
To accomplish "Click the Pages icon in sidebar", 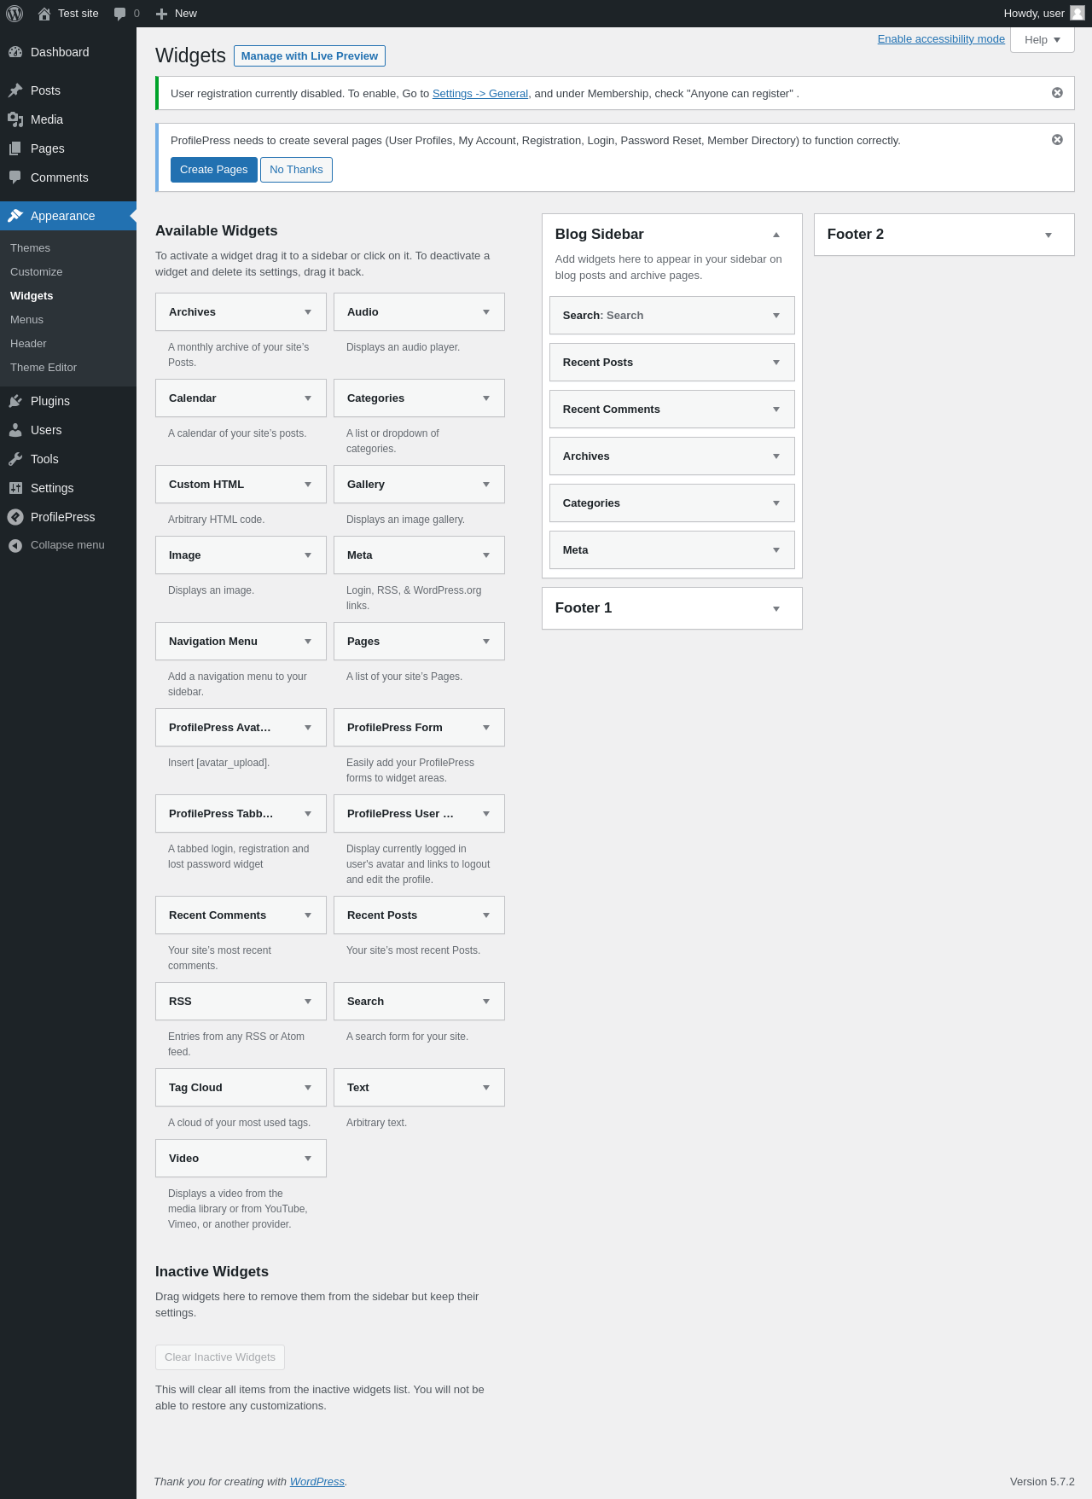I will [x=15, y=148].
